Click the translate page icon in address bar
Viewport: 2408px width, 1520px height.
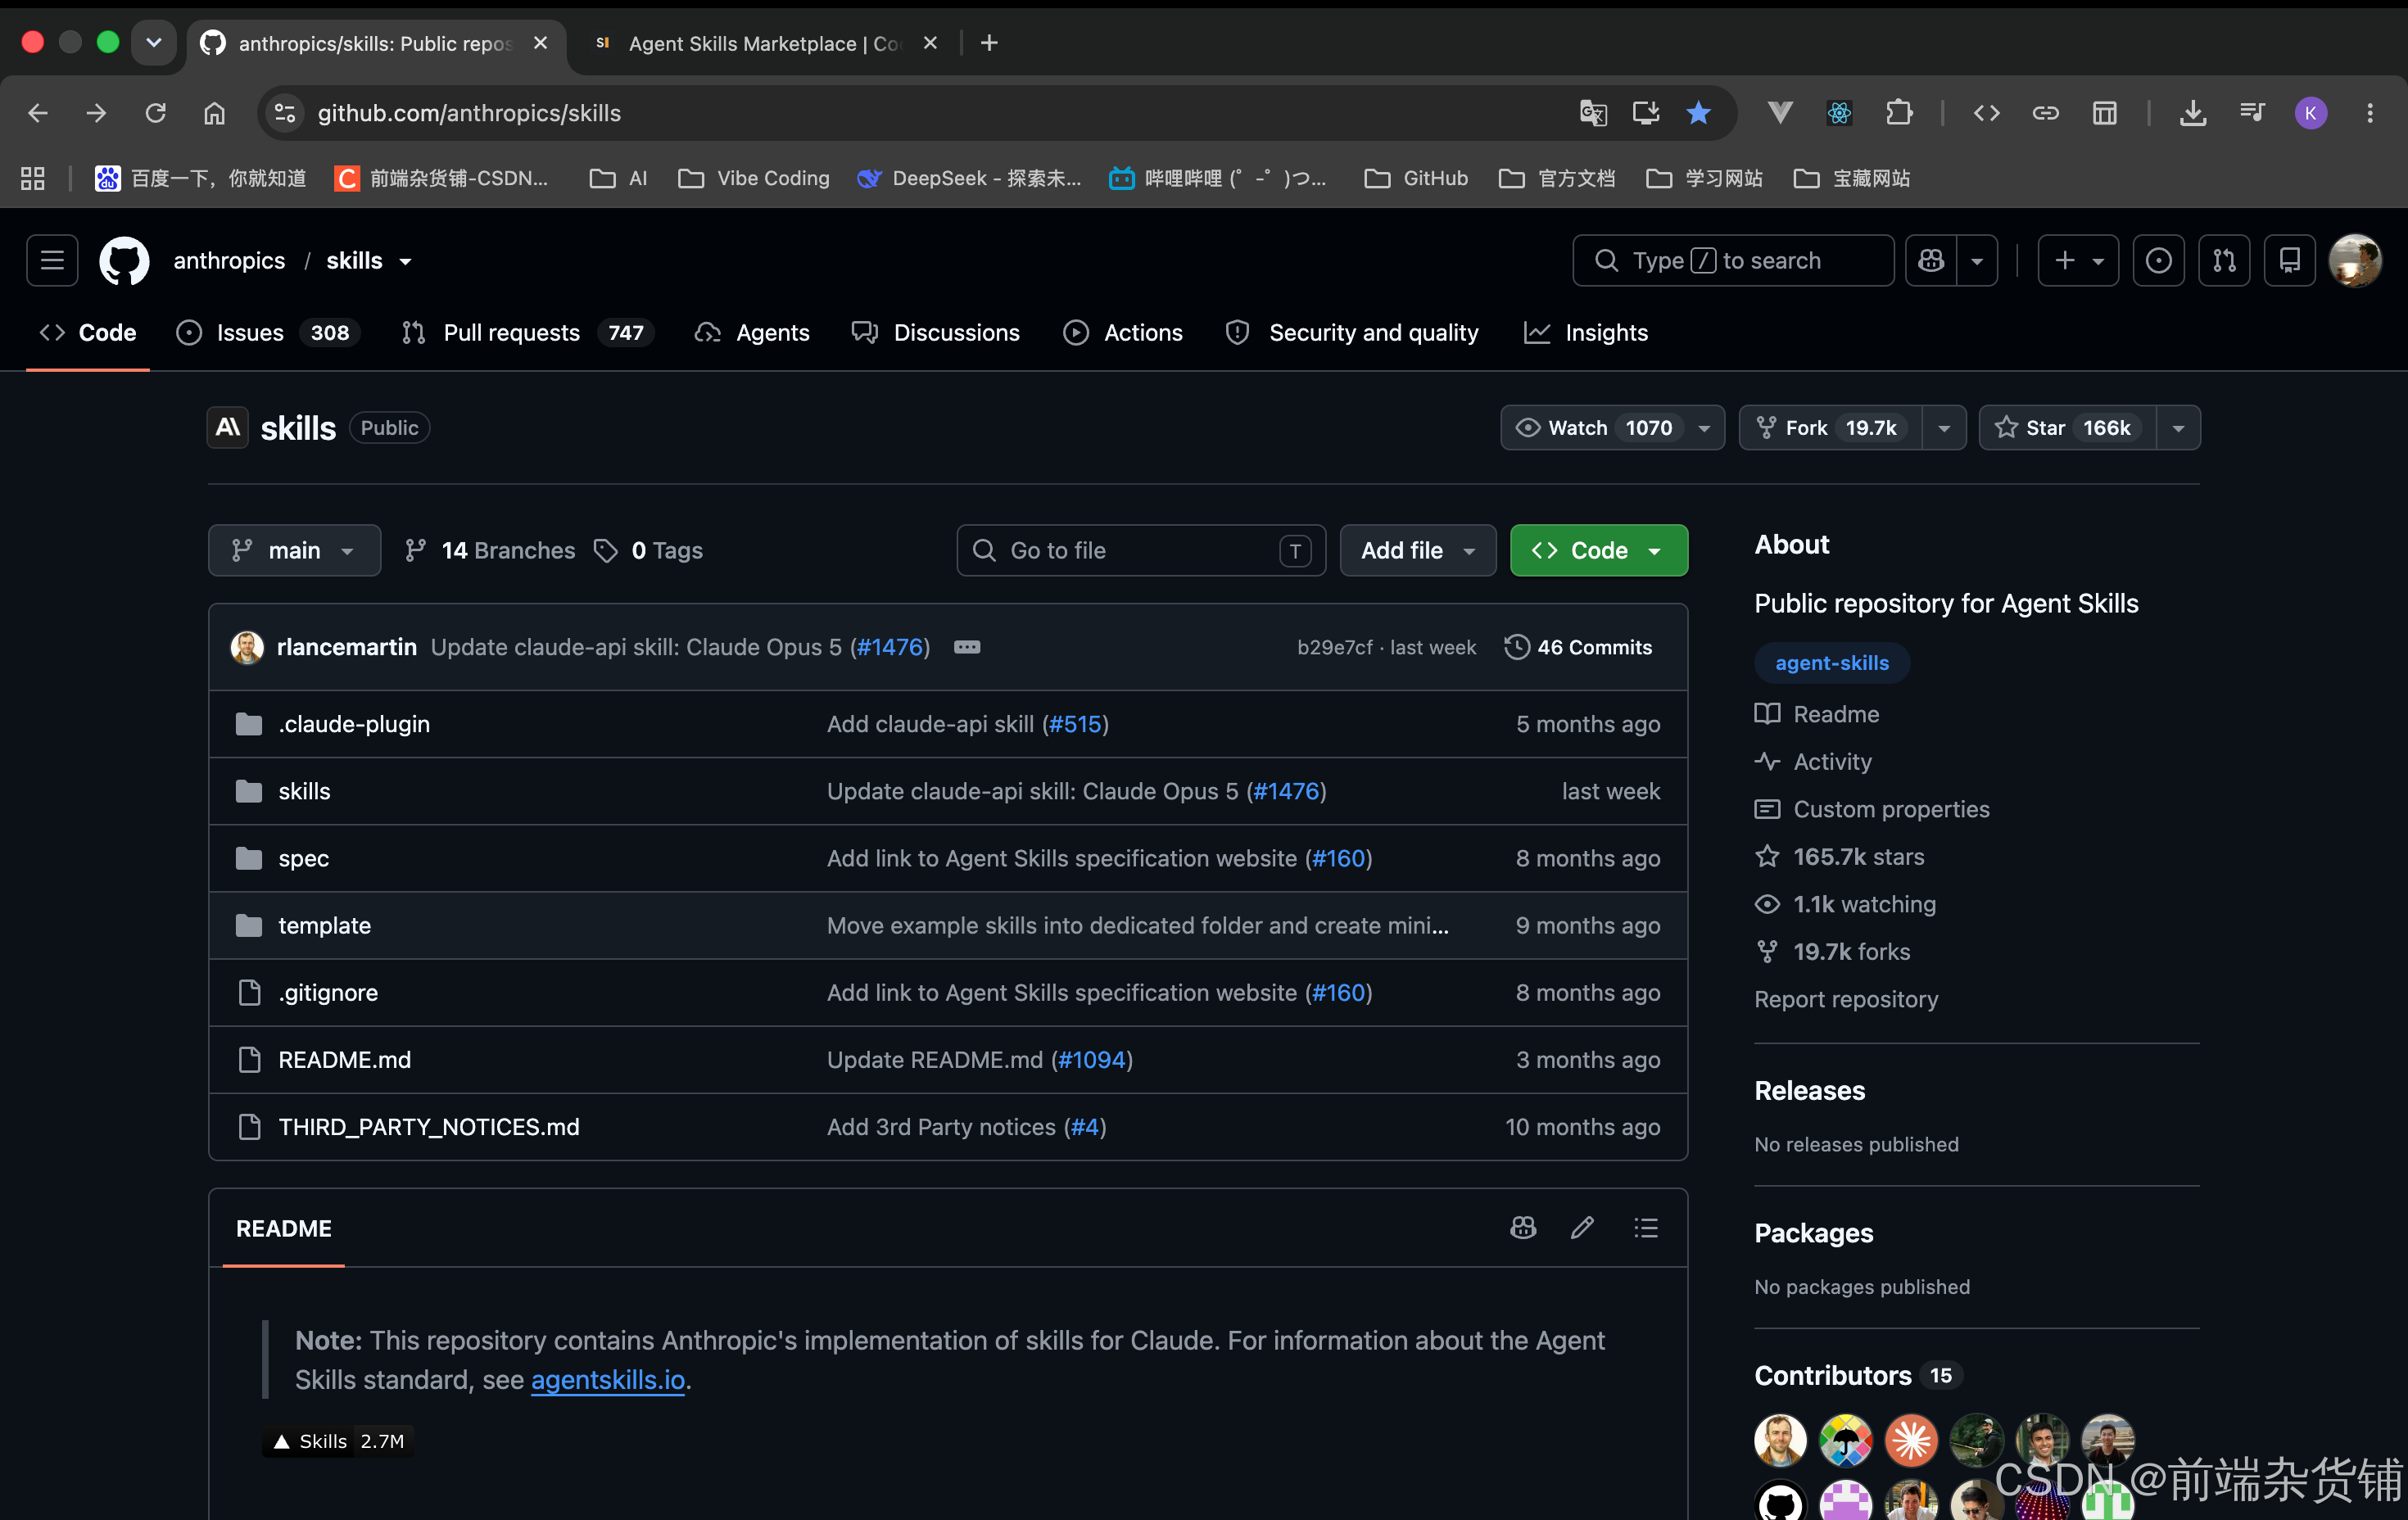[x=1593, y=113]
